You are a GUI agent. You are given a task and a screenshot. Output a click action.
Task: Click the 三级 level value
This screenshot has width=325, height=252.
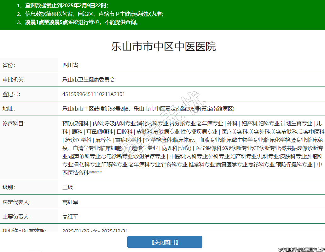[x=67, y=187]
